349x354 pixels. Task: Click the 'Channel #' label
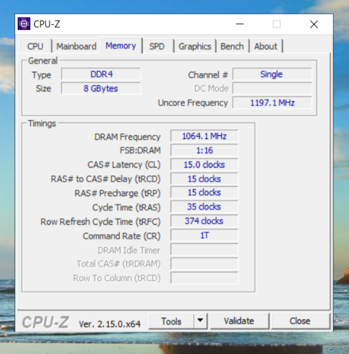[208, 75]
